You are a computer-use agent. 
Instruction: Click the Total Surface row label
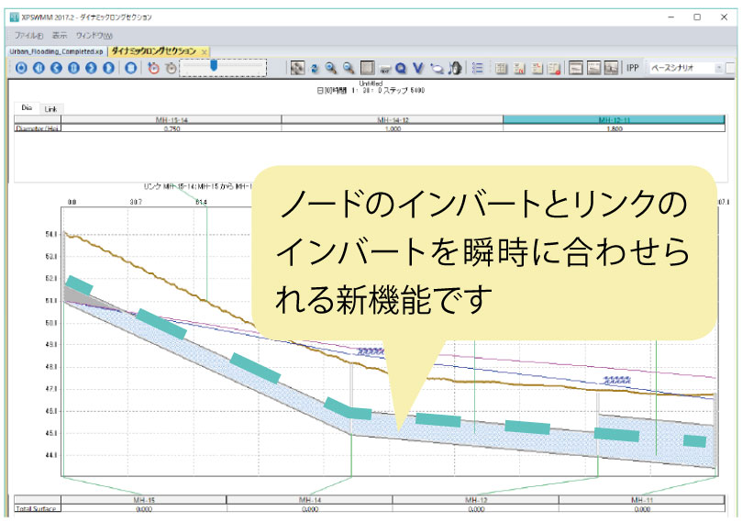38,509
